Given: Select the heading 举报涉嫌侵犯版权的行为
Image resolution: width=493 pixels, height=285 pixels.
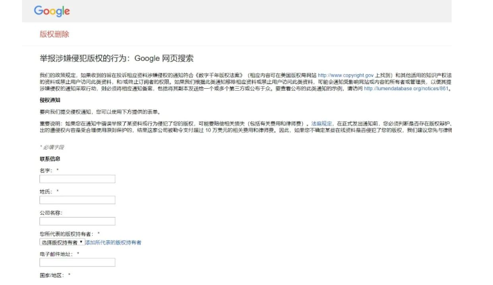Looking at the screenshot, I should 117,59.
